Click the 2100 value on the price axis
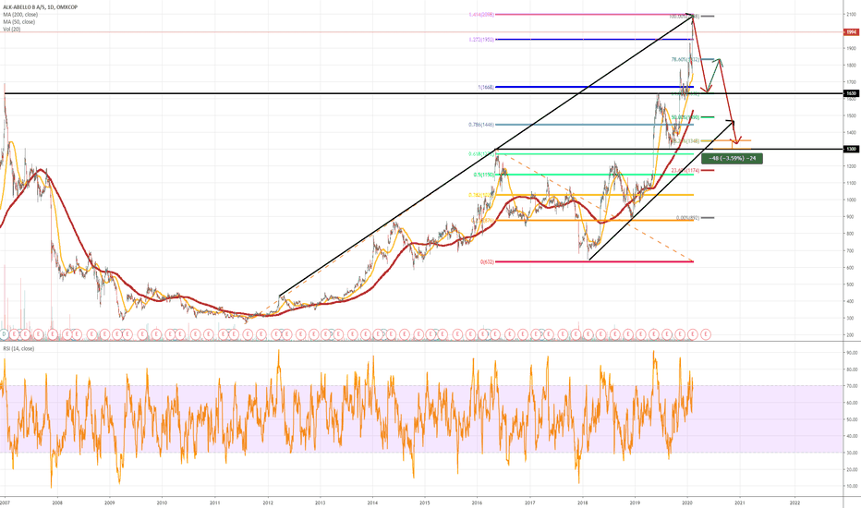 point(852,15)
